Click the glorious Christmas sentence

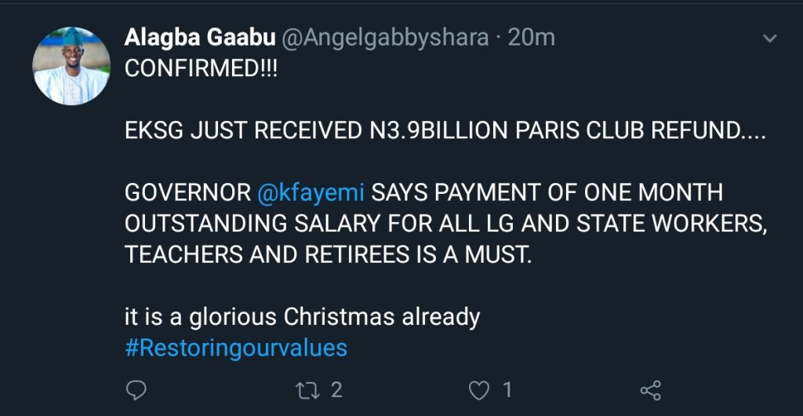(302, 317)
